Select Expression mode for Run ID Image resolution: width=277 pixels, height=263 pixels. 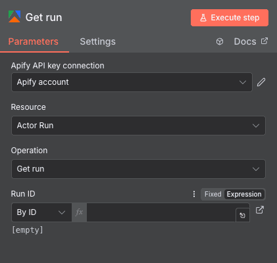244,194
